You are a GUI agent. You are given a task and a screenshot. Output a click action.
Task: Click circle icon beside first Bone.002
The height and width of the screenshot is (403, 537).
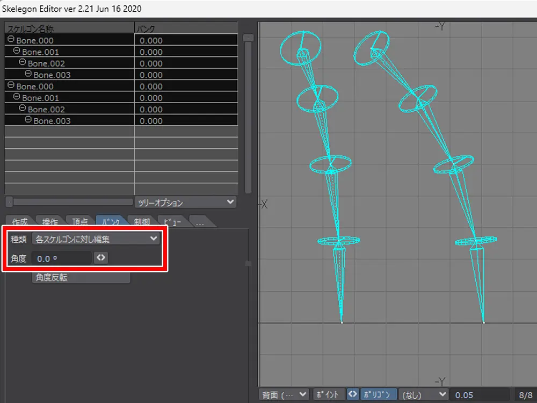click(23, 63)
